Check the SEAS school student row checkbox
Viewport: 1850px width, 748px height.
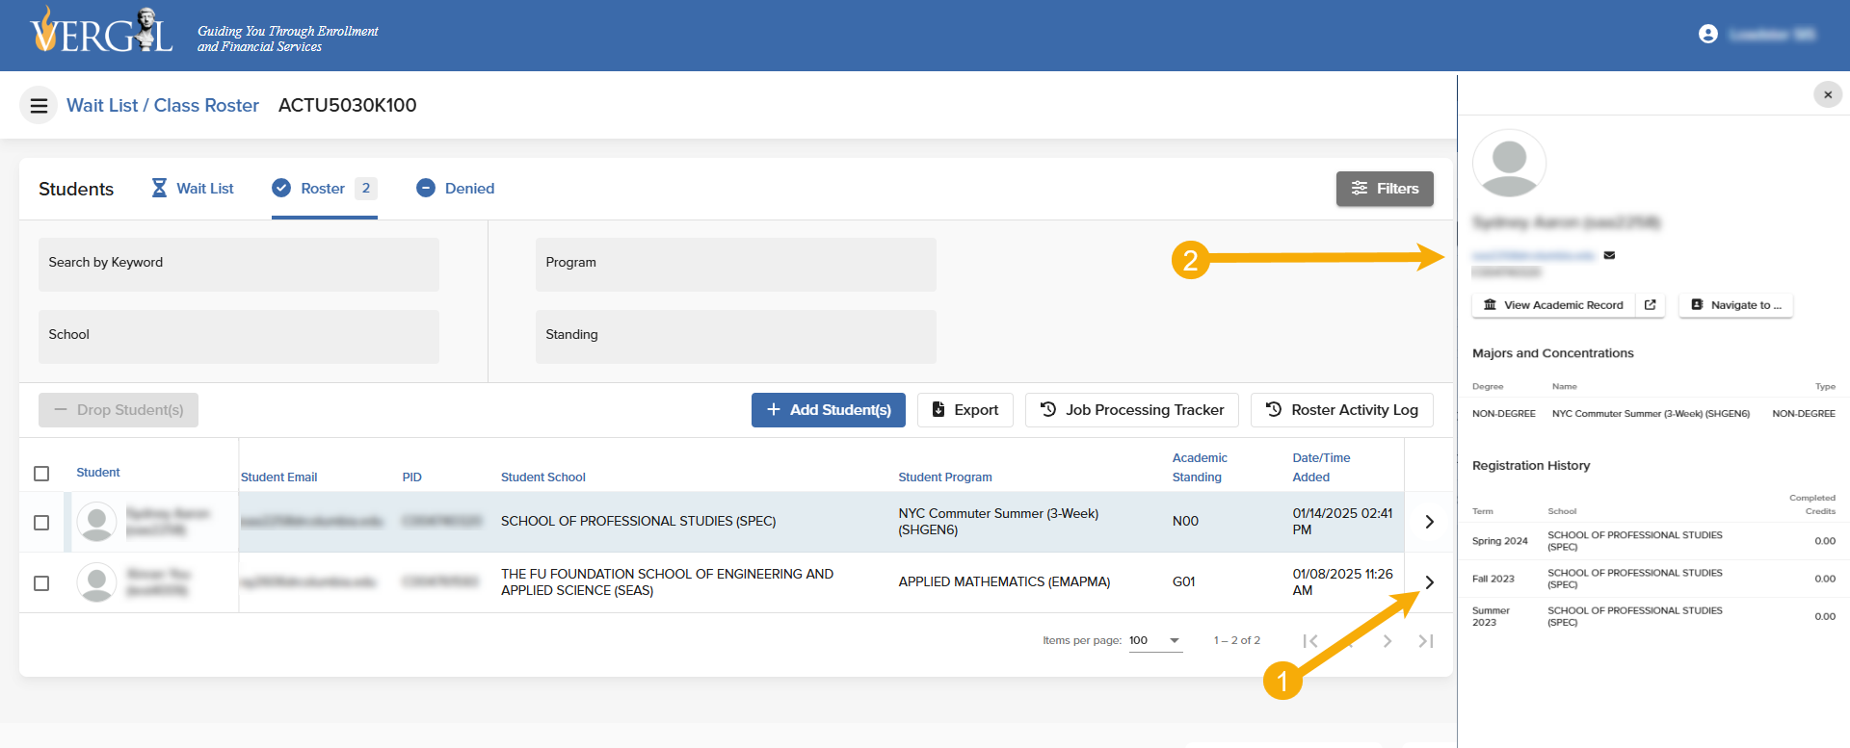pos(41,583)
